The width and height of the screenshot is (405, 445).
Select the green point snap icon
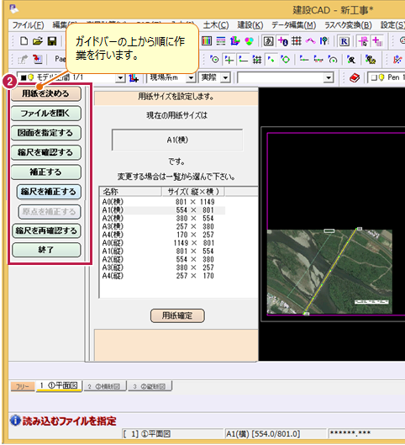(271, 60)
